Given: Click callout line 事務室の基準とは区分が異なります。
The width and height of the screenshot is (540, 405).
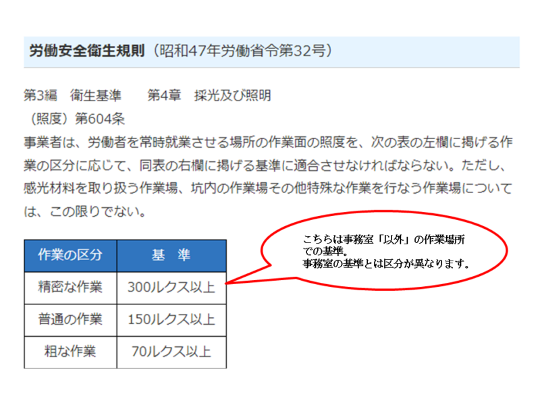Looking at the screenshot, I should [386, 263].
